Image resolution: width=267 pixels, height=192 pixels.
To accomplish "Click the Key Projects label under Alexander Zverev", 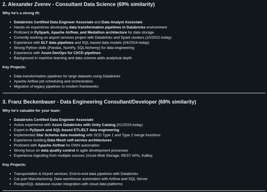I will 14,67.
